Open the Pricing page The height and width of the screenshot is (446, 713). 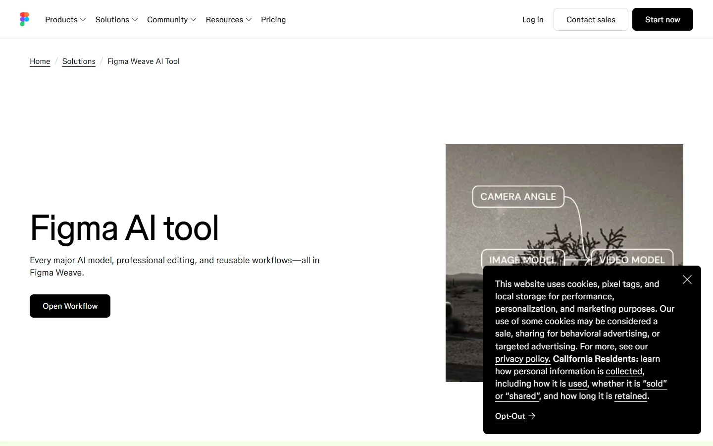273,19
